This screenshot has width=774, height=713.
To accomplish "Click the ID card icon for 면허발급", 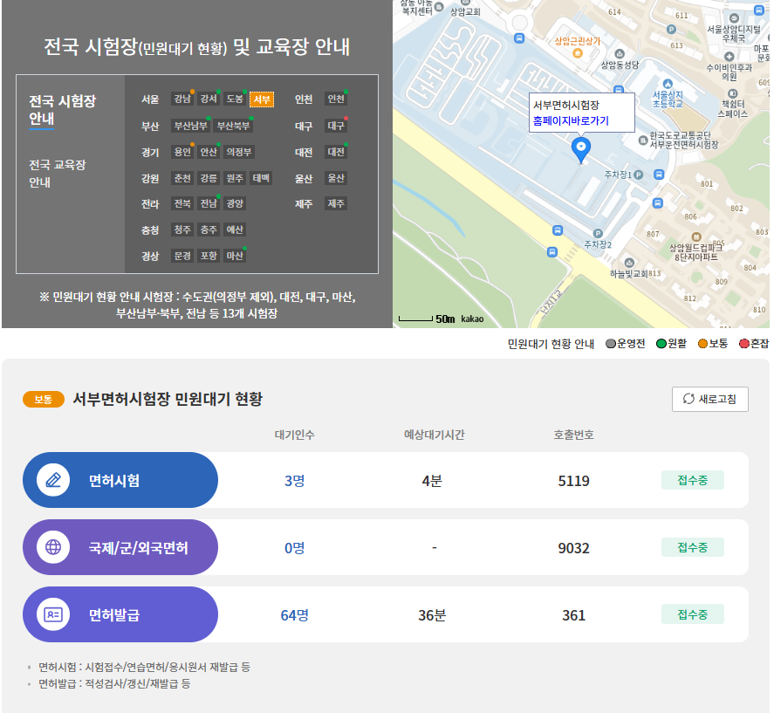I will pyautogui.click(x=53, y=614).
